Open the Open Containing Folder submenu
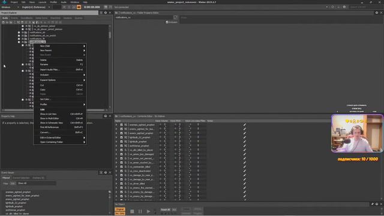Viewport: 384px width, 216px height. click(60, 142)
